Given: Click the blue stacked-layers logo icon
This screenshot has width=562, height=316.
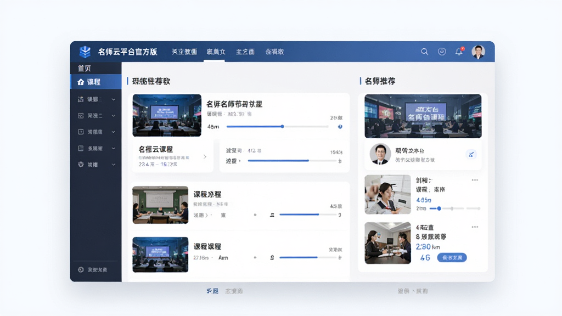Looking at the screenshot, I should pos(85,52).
